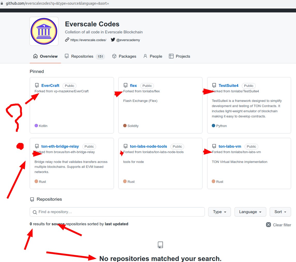The height and width of the screenshot is (262, 296).
Task: Open the ton-eth-bridge-relay repository
Action: pyautogui.click(x=60, y=146)
